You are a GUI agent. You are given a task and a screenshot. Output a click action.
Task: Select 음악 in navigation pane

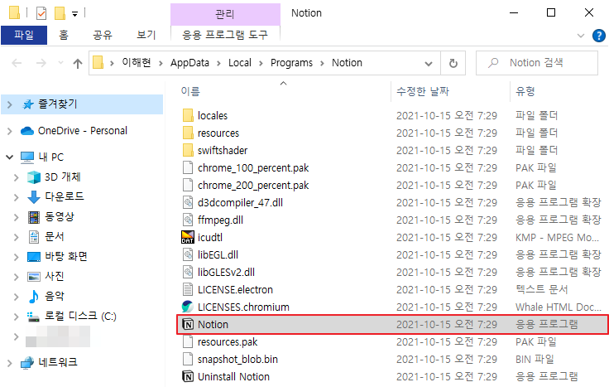pyautogui.click(x=54, y=297)
